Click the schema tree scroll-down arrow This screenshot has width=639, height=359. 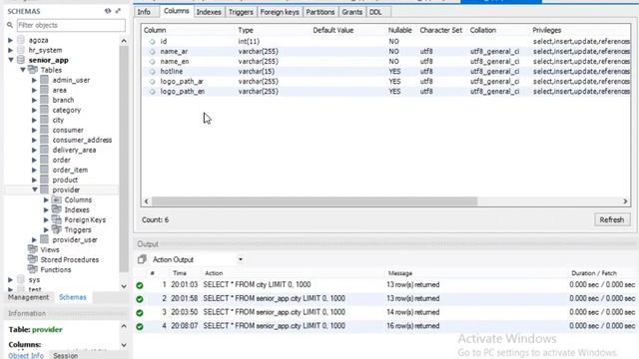point(124,286)
